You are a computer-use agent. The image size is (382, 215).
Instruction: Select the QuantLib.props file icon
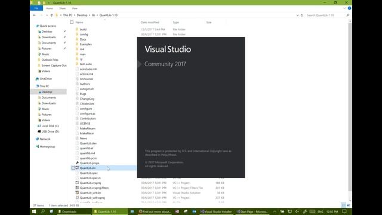tap(77, 163)
